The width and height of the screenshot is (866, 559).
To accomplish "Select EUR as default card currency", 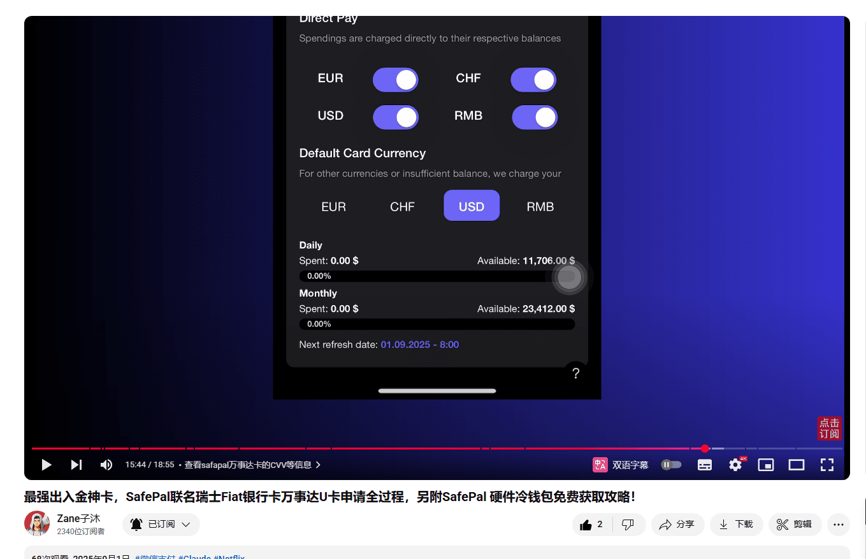I will [334, 206].
